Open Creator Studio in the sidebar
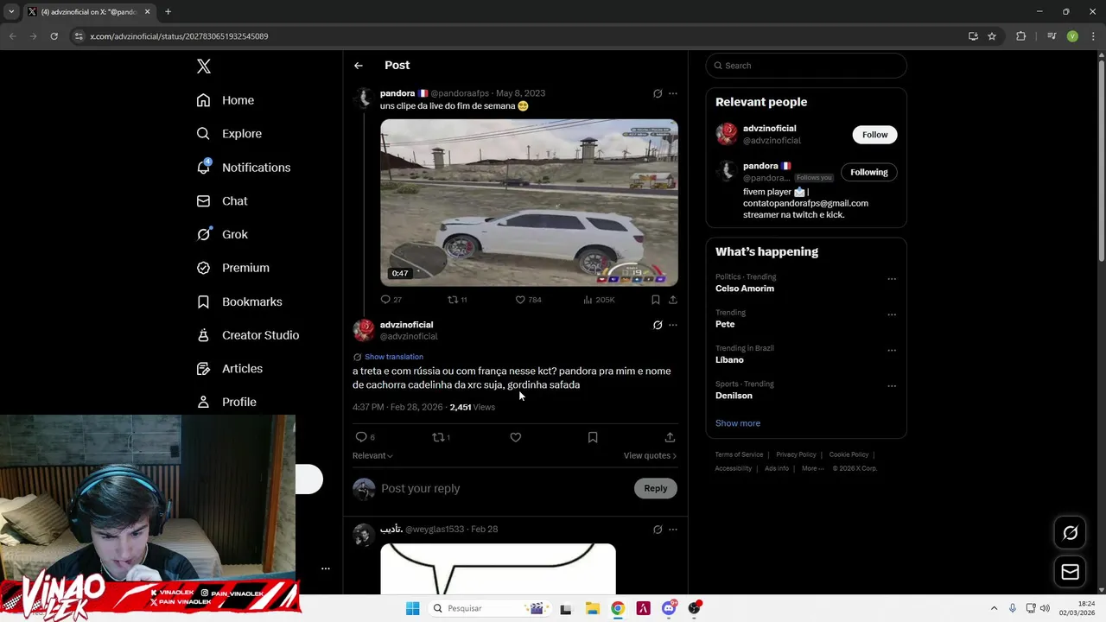1106x622 pixels. tap(248, 335)
